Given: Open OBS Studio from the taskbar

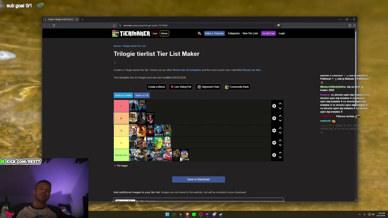Looking at the screenshot, I should pos(201,214).
